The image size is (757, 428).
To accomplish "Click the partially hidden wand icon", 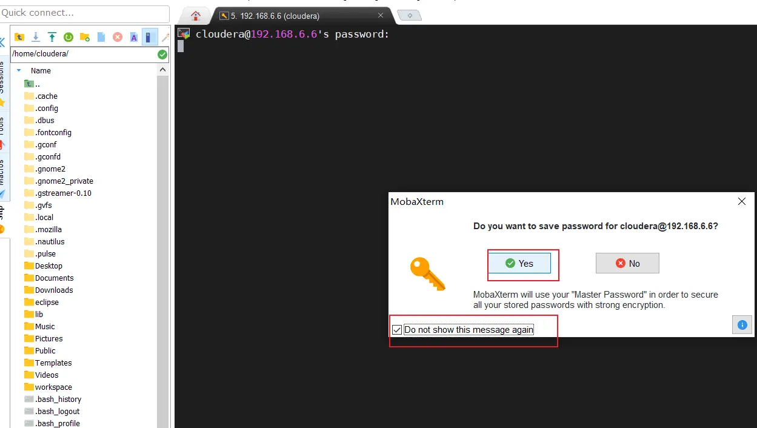I will (165, 37).
